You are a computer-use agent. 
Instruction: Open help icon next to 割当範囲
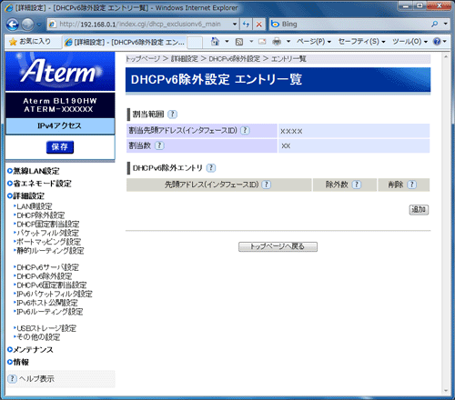coord(173,115)
